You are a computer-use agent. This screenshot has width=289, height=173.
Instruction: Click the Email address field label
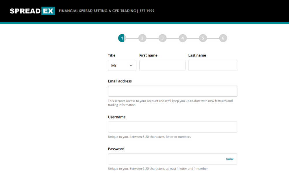tap(120, 81)
